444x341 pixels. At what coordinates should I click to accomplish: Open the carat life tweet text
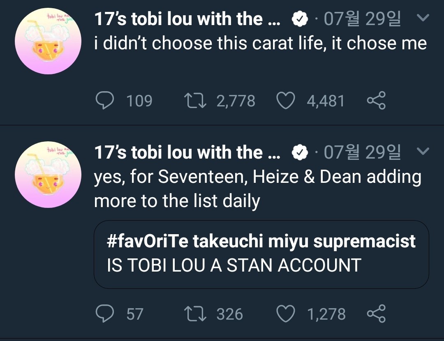click(x=260, y=43)
